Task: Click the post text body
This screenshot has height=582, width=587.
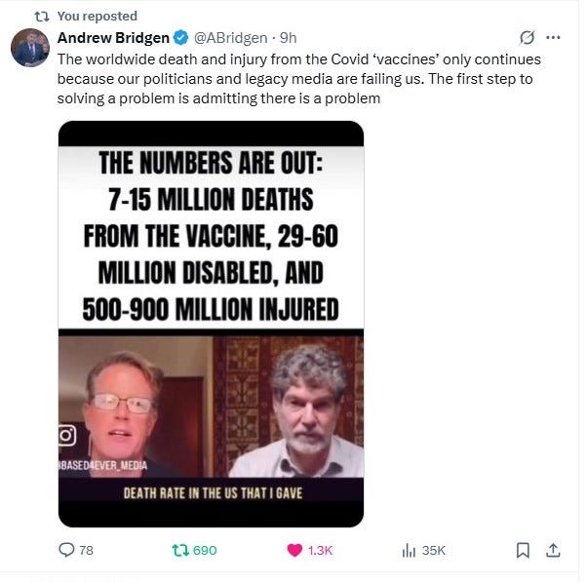Action: [298, 79]
